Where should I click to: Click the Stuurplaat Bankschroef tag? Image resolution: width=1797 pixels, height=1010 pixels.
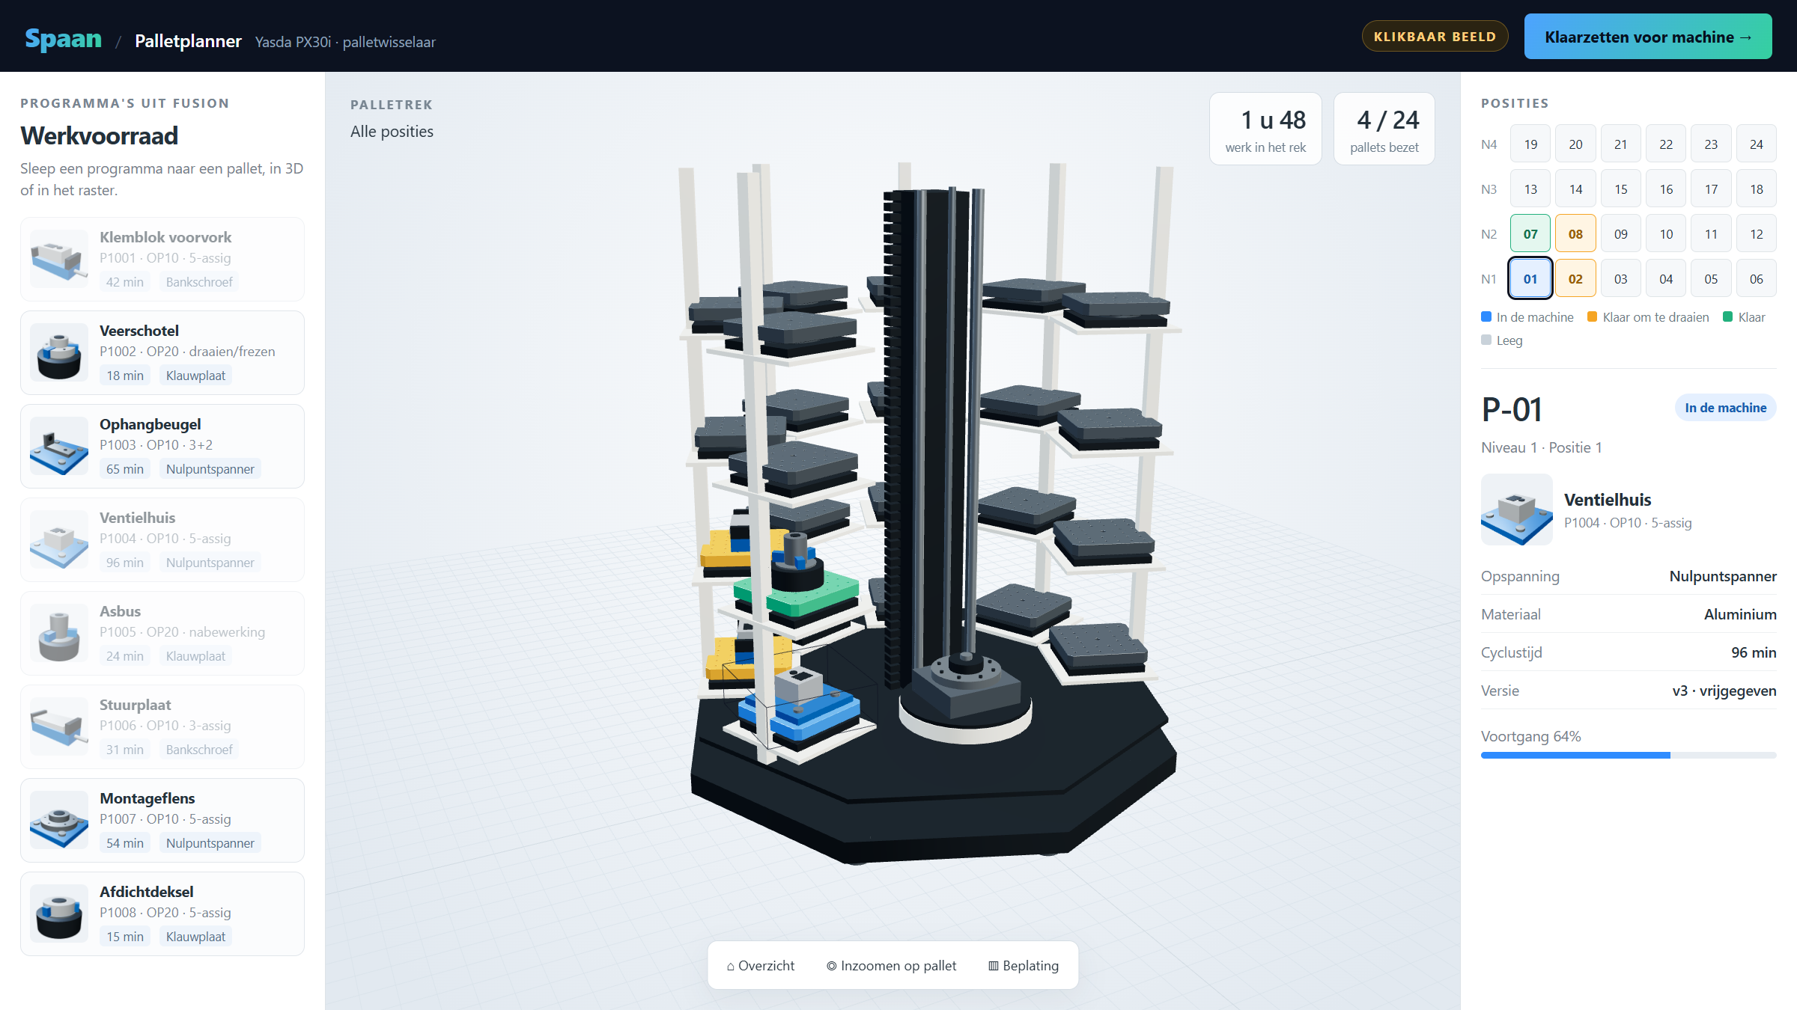pos(199,750)
